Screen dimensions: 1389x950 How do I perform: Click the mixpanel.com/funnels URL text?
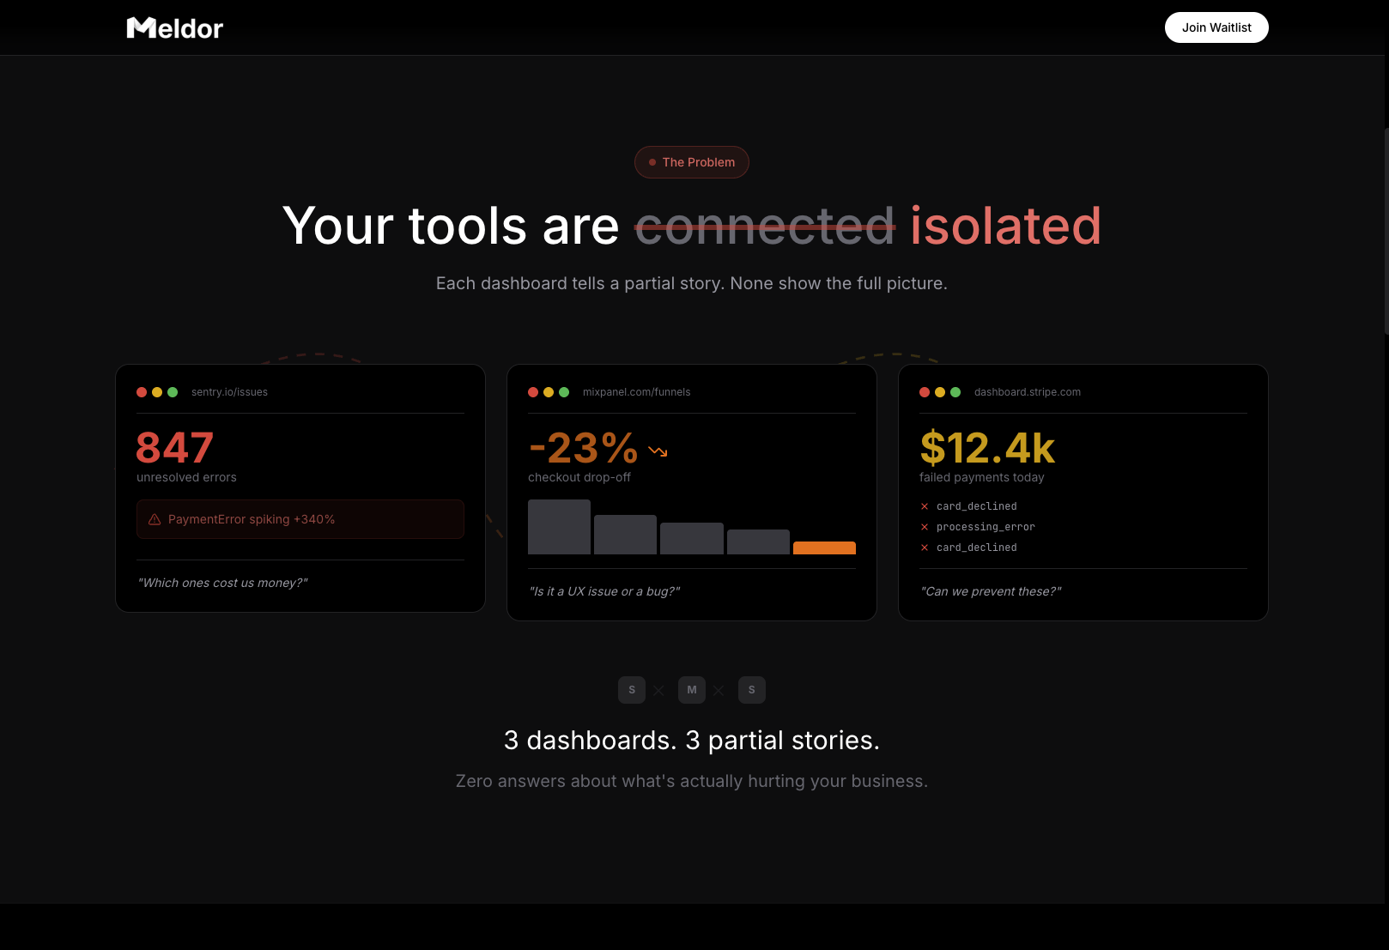636,392
